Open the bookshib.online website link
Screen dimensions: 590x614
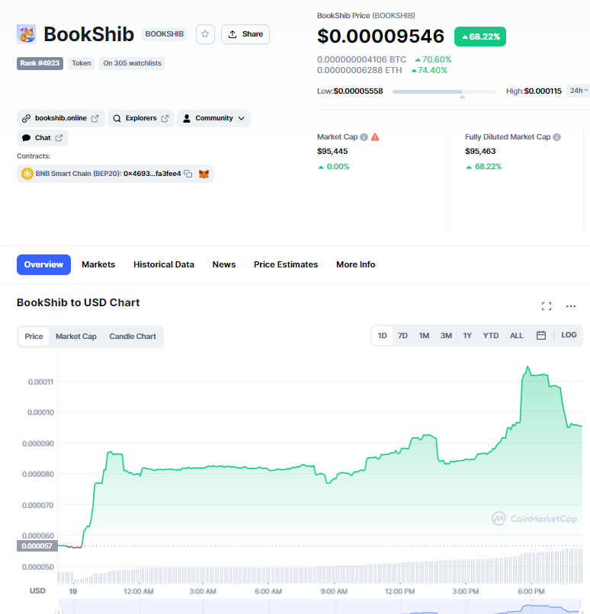tap(61, 118)
